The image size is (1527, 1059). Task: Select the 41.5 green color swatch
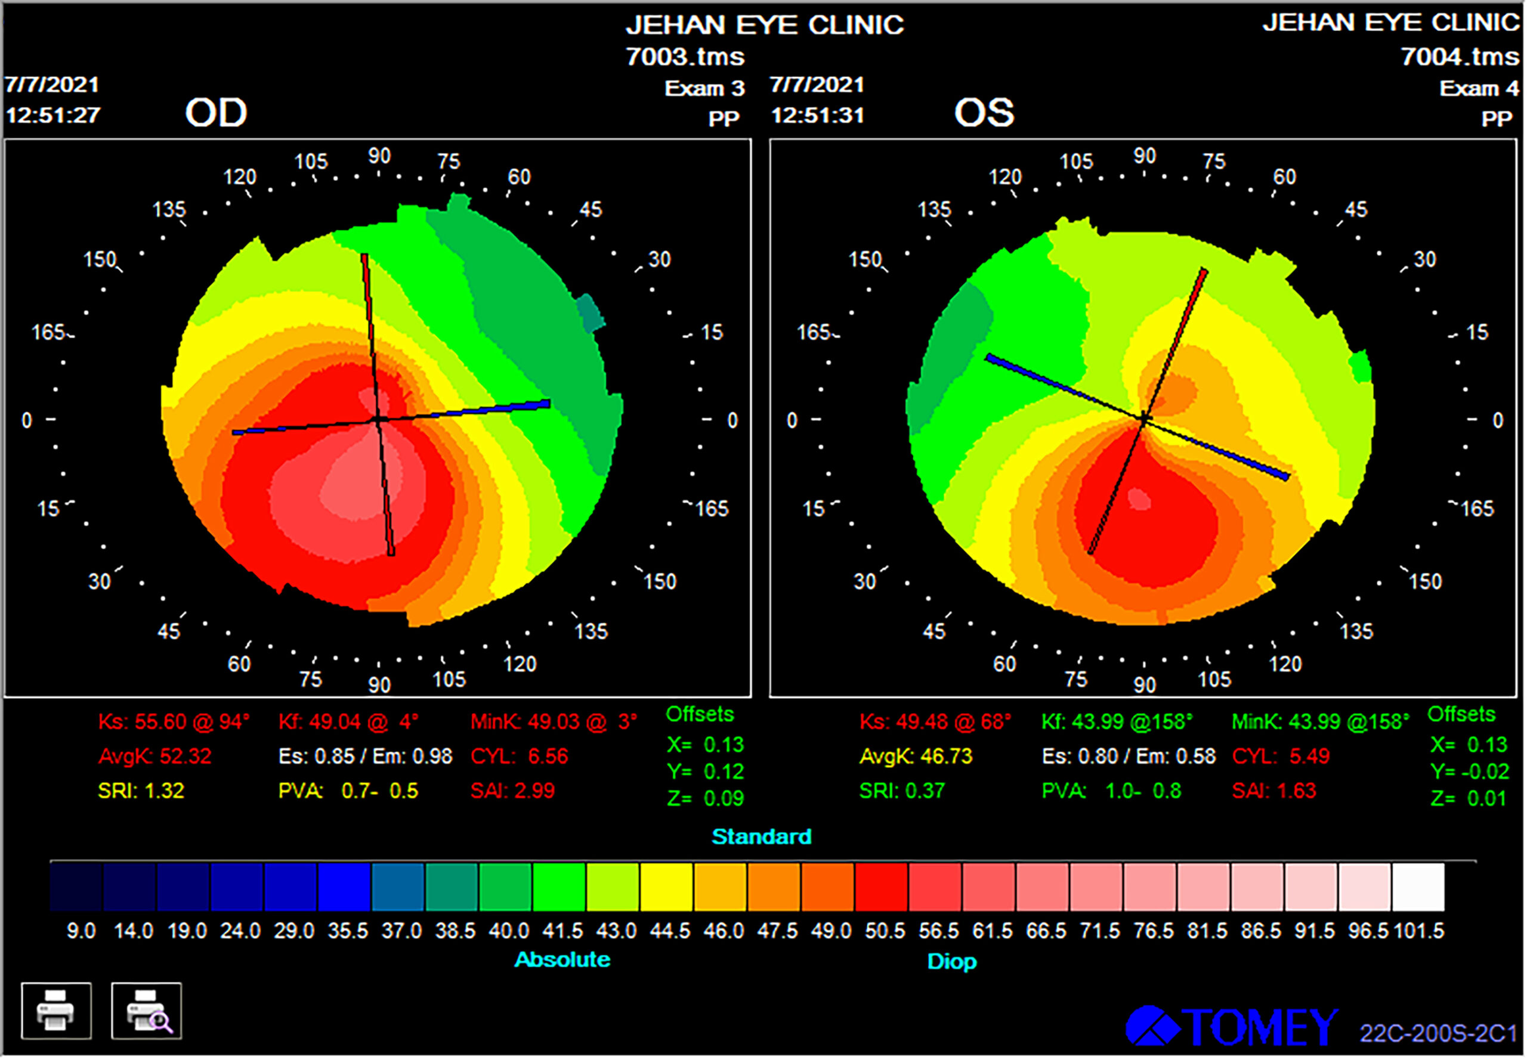pyautogui.click(x=560, y=888)
